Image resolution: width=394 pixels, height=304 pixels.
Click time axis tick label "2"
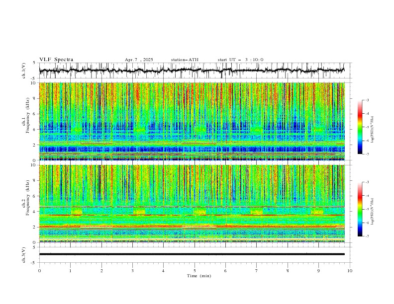101,271
